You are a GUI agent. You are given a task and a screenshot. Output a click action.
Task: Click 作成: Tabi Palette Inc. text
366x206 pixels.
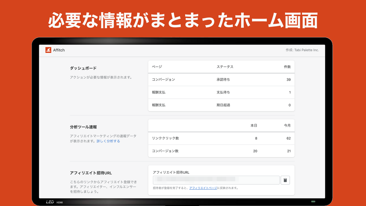click(x=302, y=50)
